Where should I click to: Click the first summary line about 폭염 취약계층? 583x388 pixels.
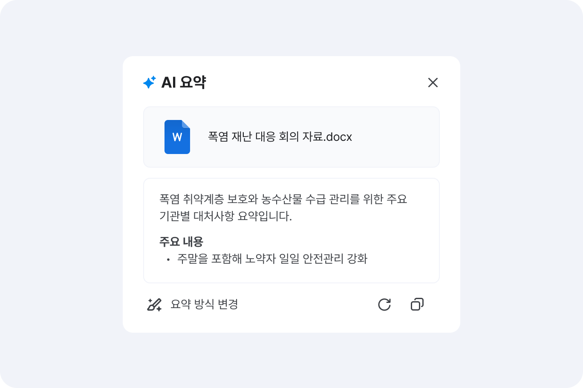(x=283, y=199)
